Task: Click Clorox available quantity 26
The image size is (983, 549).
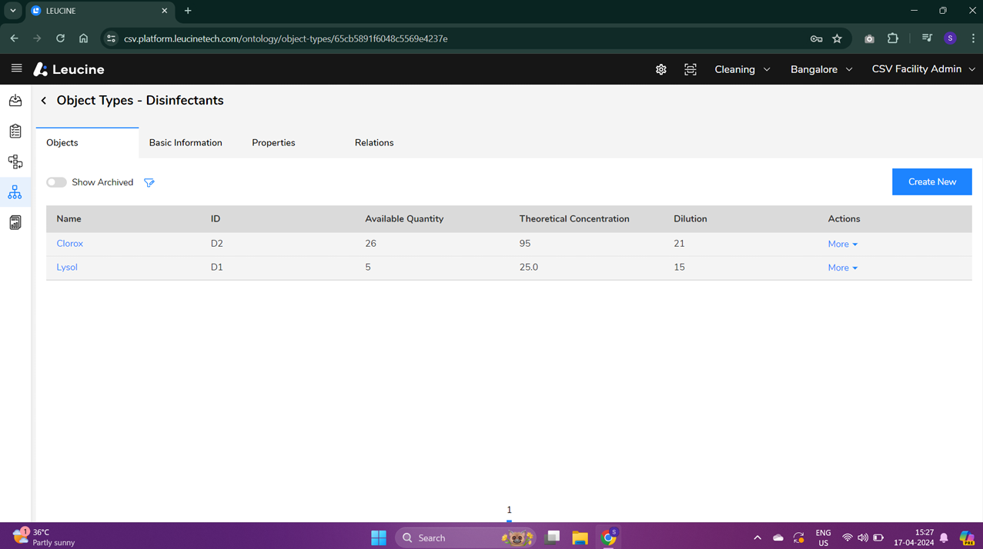Action: pos(370,244)
